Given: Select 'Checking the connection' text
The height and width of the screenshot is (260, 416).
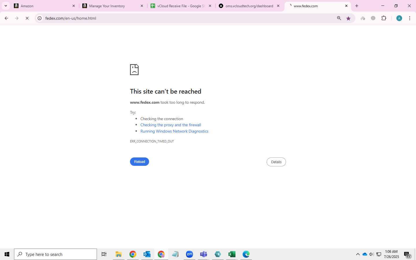Looking at the screenshot, I should (x=162, y=119).
